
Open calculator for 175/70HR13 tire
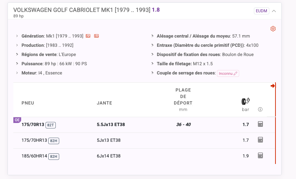click(x=260, y=140)
